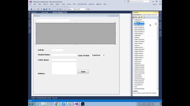Open the Date Of Birth picker dropdown
Image resolution: width=190 pixels, height=106 pixels.
pos(104,55)
